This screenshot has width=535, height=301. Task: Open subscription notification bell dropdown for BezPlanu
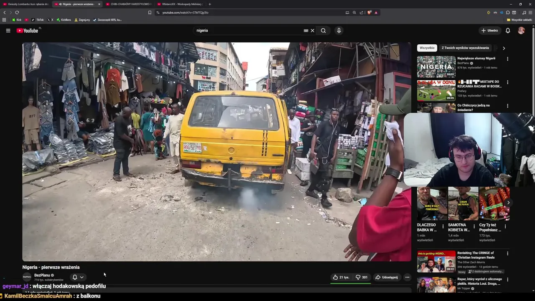78,277
